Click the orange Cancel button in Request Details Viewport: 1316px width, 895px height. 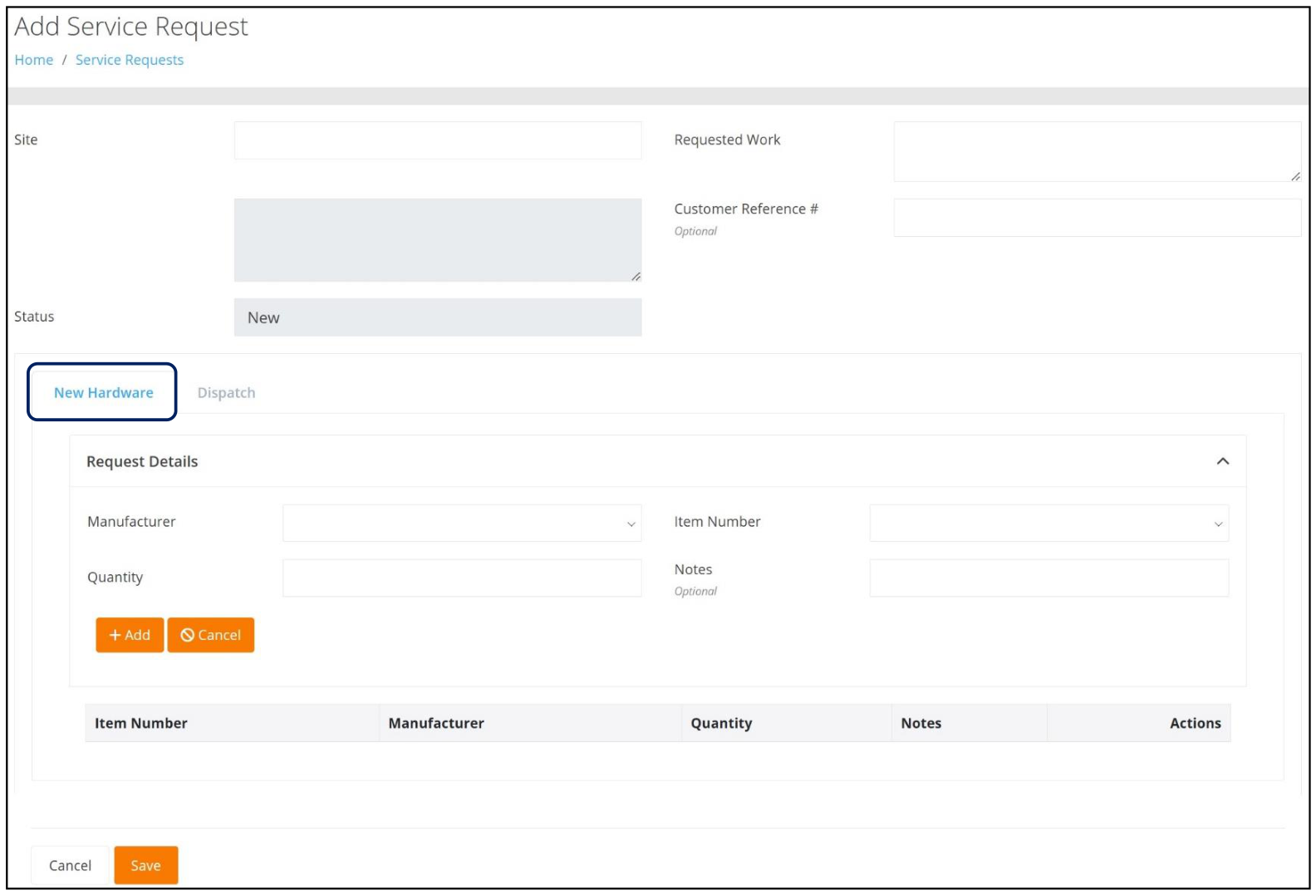click(x=211, y=635)
